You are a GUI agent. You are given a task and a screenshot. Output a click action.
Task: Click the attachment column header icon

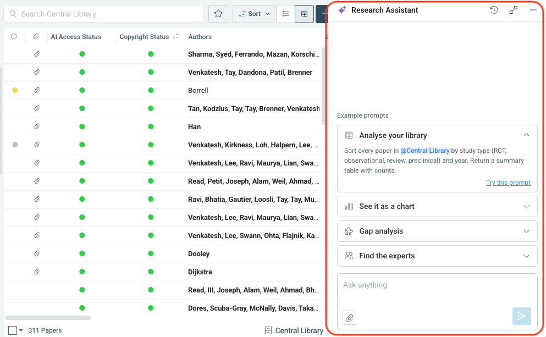point(36,36)
